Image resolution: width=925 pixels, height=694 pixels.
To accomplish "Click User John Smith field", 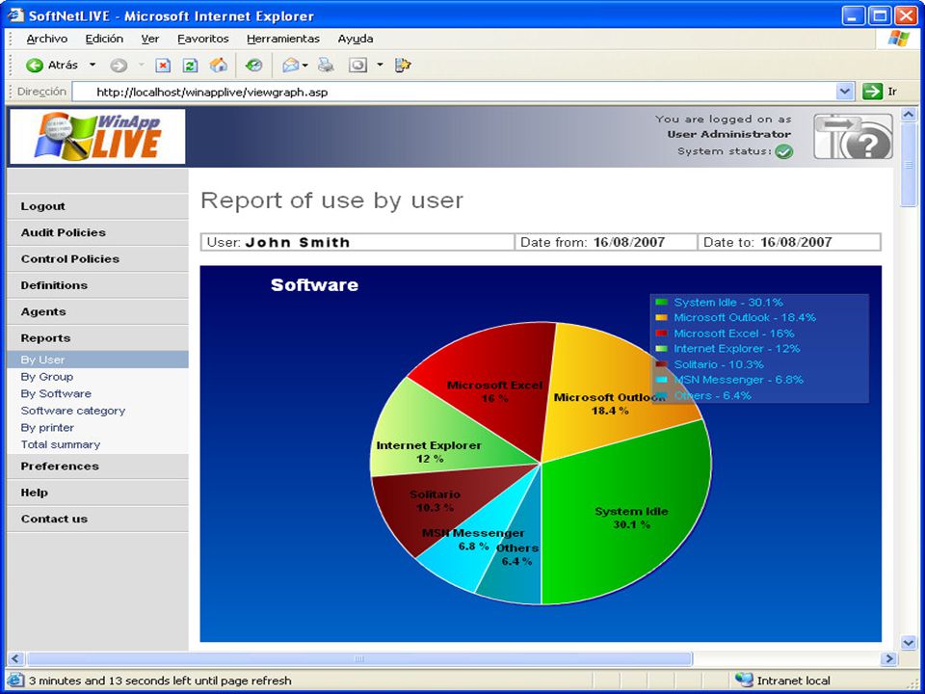I will click(358, 242).
